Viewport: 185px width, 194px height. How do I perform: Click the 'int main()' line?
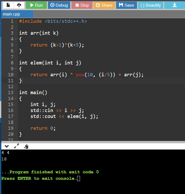coord(33,93)
